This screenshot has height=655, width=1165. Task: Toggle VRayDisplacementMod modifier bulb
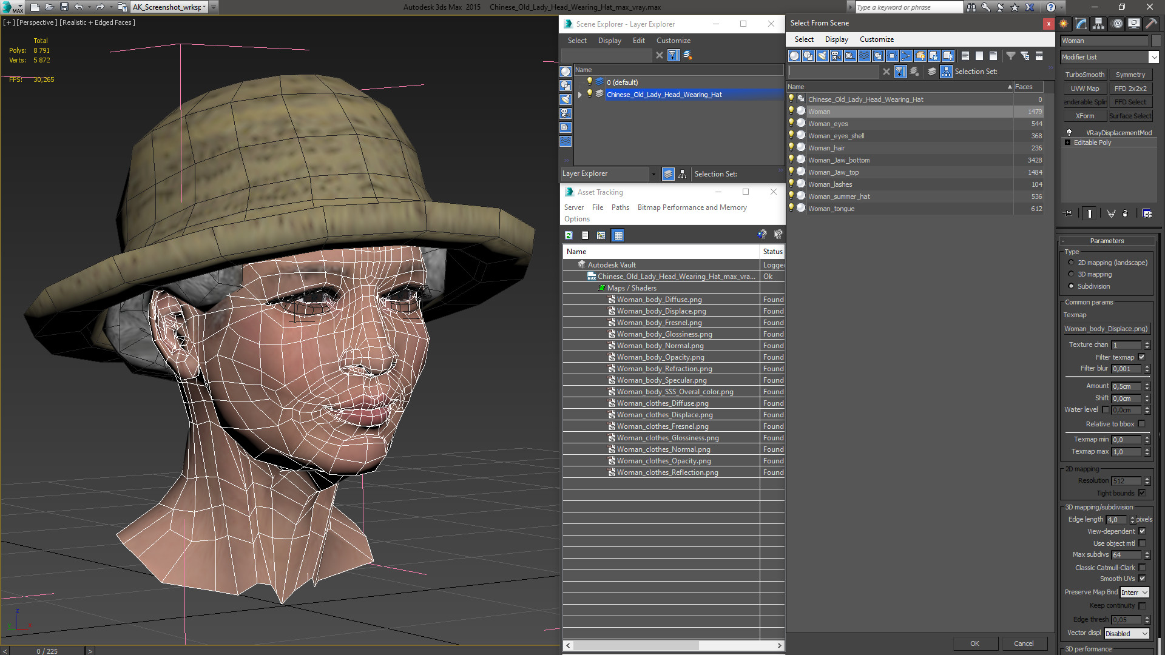pos(1069,132)
